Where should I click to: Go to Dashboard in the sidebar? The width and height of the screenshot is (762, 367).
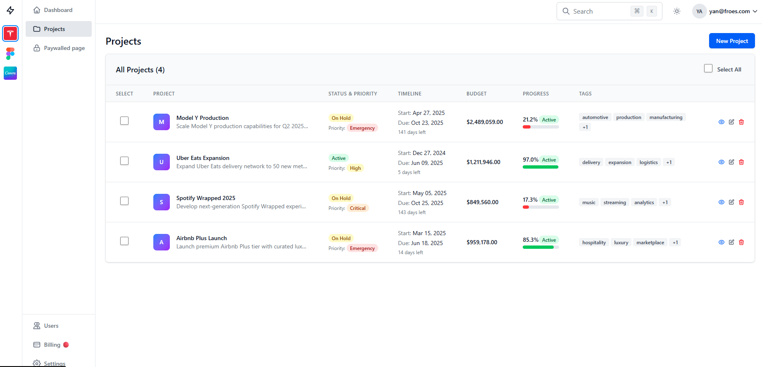pyautogui.click(x=58, y=10)
